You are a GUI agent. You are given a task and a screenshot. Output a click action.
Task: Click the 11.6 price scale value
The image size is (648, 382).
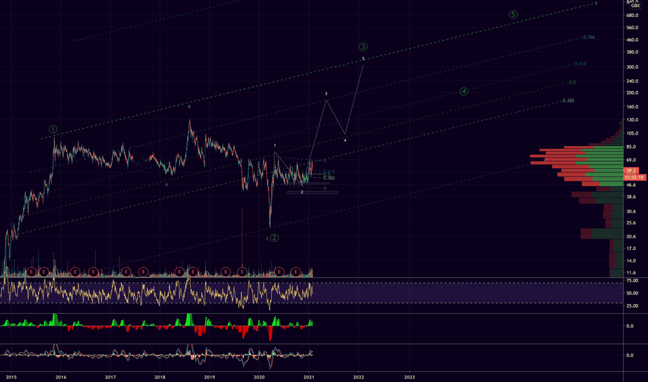click(631, 273)
